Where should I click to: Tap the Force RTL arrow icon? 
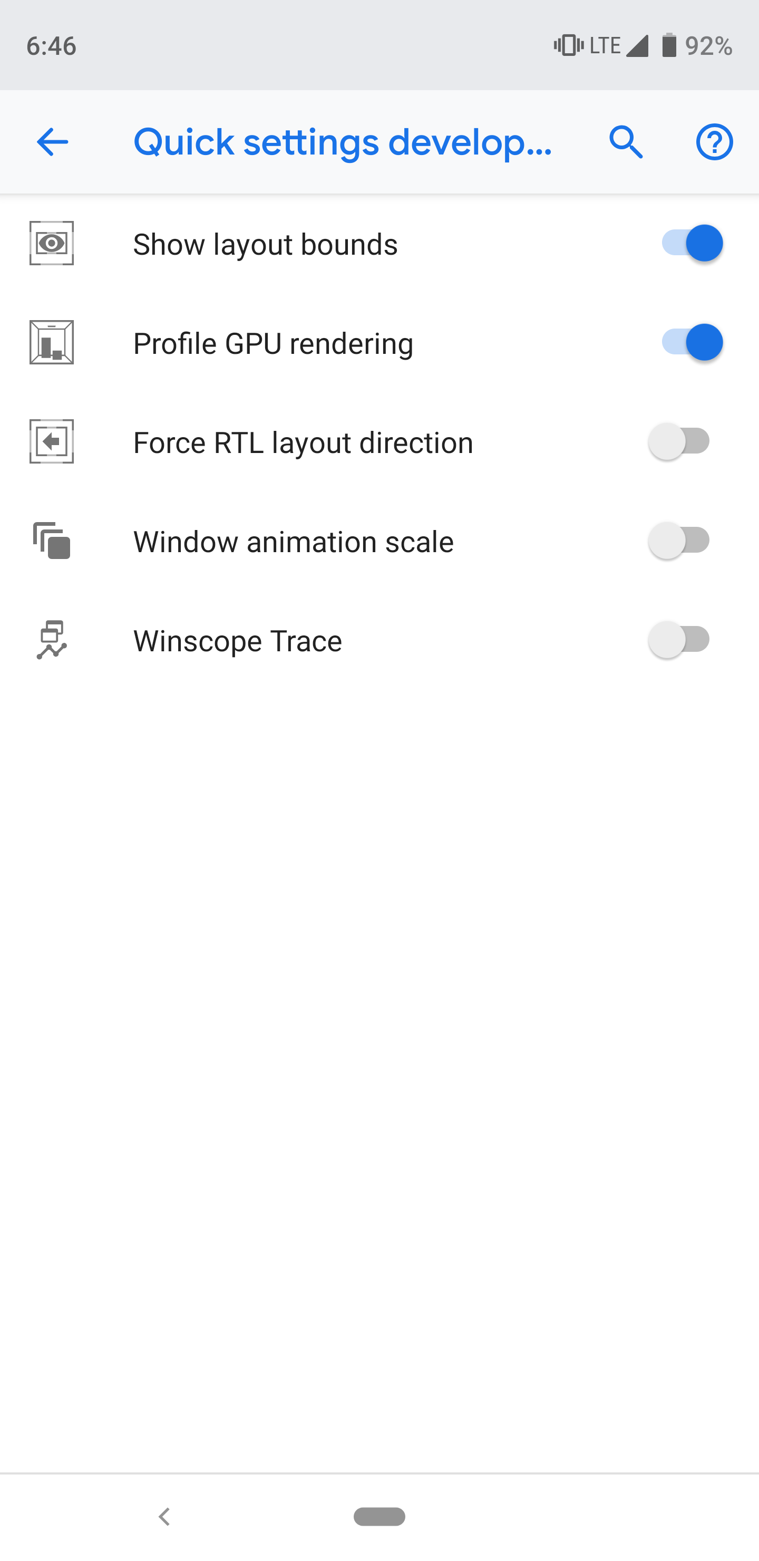pyautogui.click(x=52, y=442)
